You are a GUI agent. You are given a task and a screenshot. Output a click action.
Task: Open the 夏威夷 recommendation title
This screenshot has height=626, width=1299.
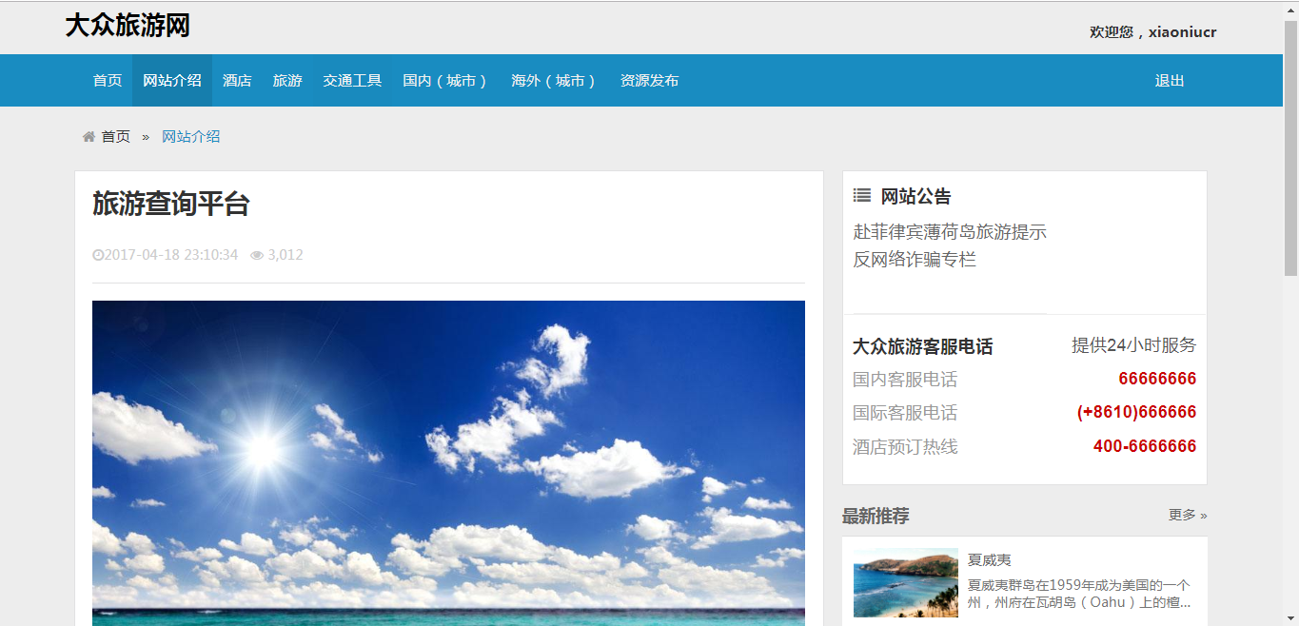(990, 560)
